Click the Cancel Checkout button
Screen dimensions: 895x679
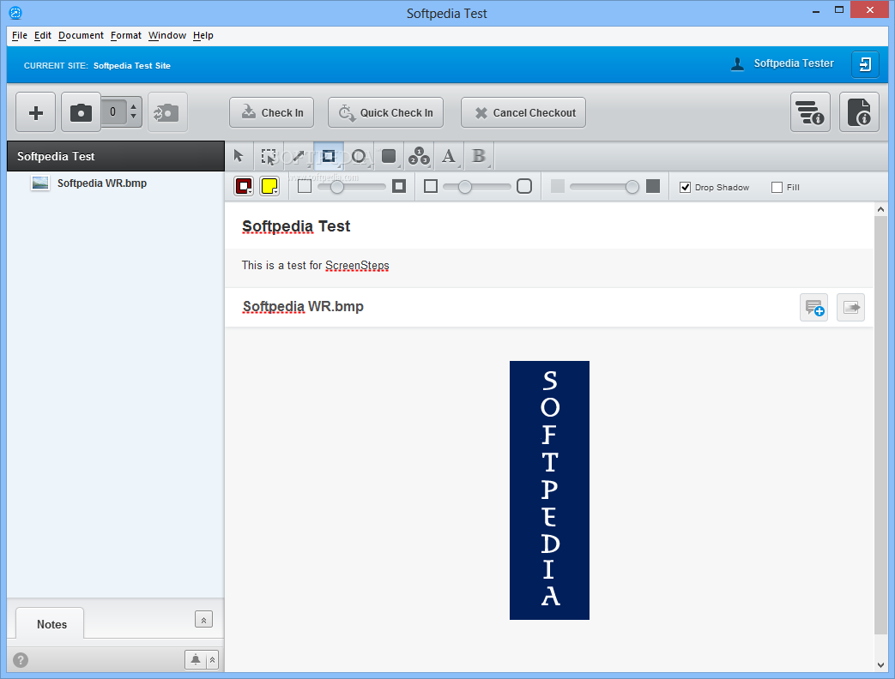tap(523, 113)
